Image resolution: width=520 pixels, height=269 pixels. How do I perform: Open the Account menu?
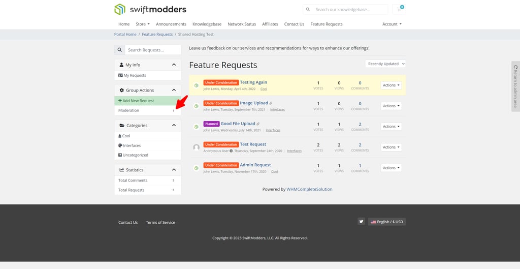coord(392,24)
